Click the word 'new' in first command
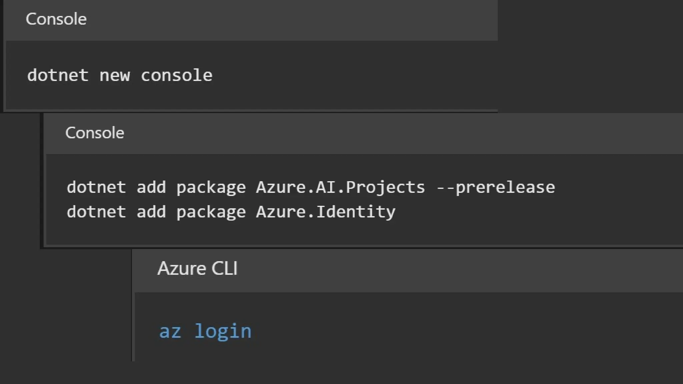Screen dimensions: 683x384 (x=114, y=75)
